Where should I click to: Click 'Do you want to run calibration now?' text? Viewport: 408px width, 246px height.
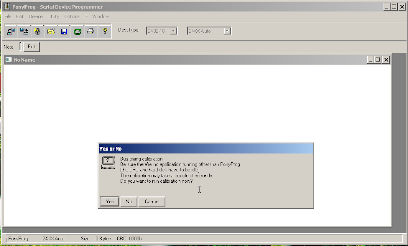[x=157, y=181]
